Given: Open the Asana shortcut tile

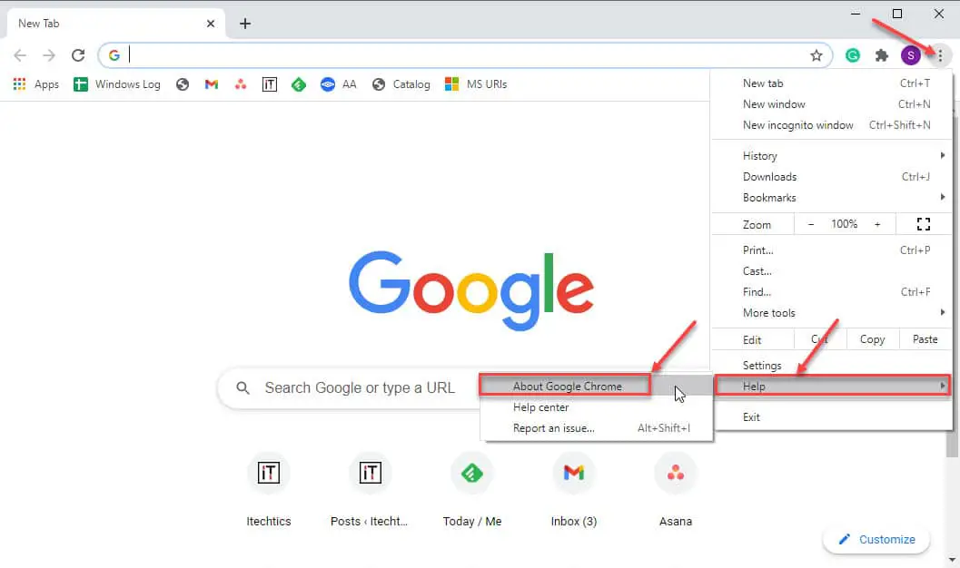Looking at the screenshot, I should point(676,490).
